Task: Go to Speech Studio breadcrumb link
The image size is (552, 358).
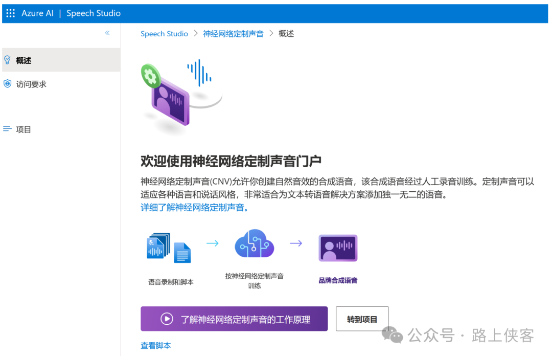Action: click(164, 34)
